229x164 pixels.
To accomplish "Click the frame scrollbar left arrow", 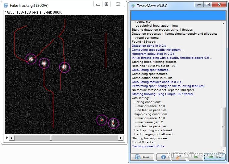I will coord(12,138).
